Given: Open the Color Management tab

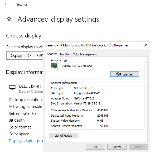Looking at the screenshot, I should [85, 54].
